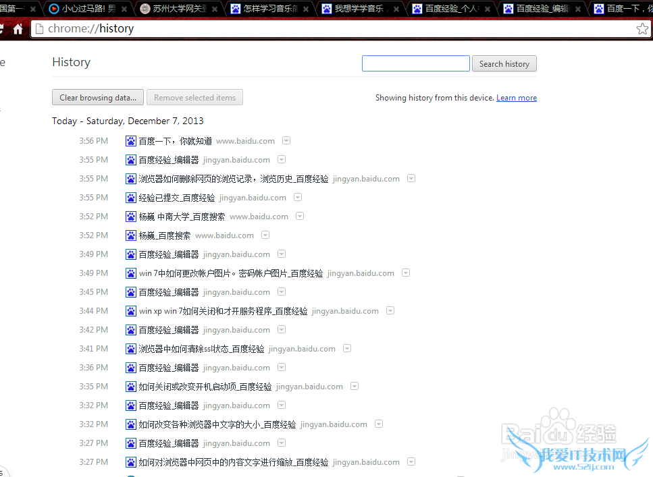Open dropdown for win 7中如何更改帐户图片 entry
The image size is (653, 477).
tap(406, 273)
